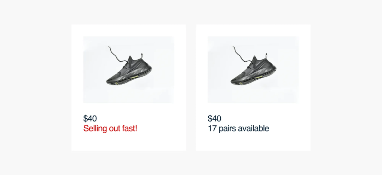Click the toe tip of the right sneaker
Viewport: 382px width, 175px height.
[232, 81]
